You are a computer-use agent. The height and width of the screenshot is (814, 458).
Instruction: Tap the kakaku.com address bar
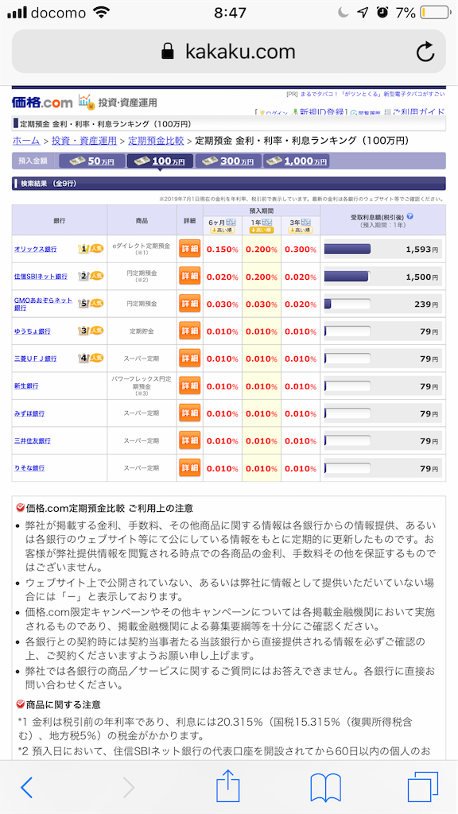(228, 52)
